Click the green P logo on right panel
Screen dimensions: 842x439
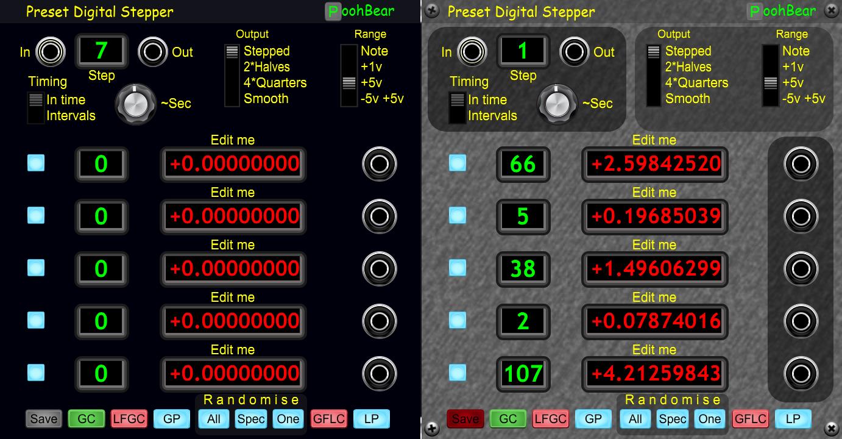[755, 11]
